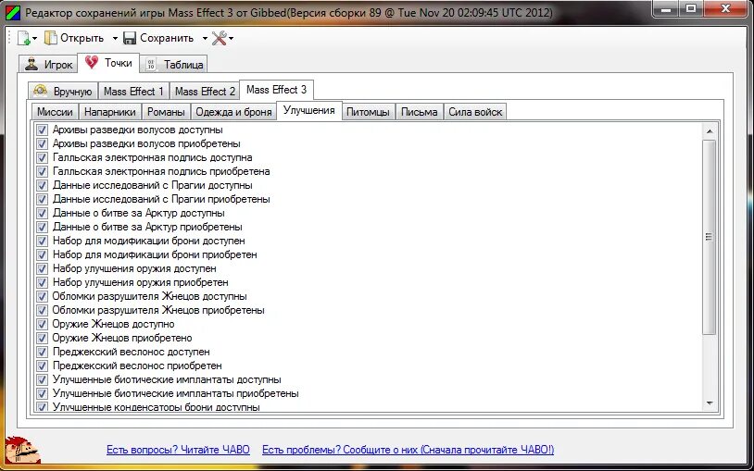Click the Есть вопросы? Читайте ЧАВО link

coord(178,450)
